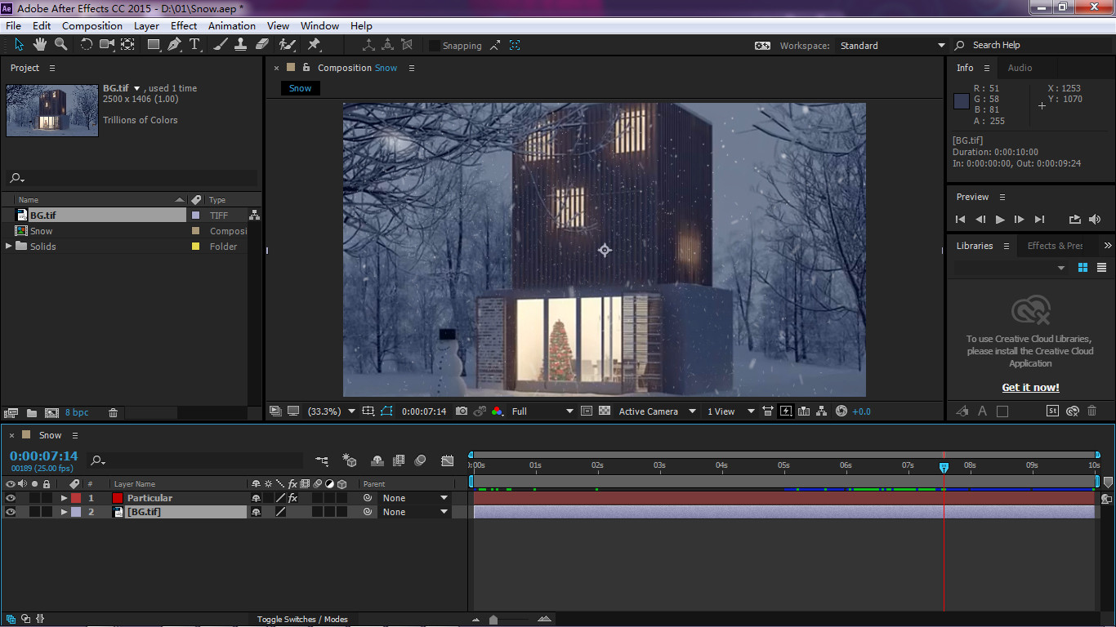Expand the Solids folder
1116x627 pixels.
(x=9, y=246)
